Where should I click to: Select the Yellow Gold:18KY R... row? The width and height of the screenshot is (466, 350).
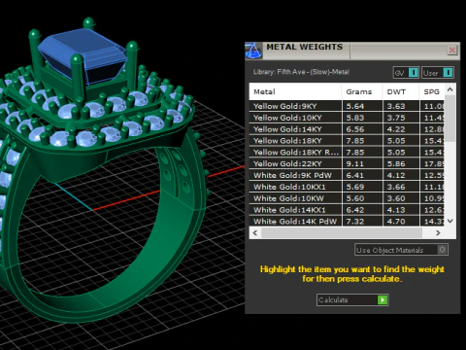coord(347,152)
